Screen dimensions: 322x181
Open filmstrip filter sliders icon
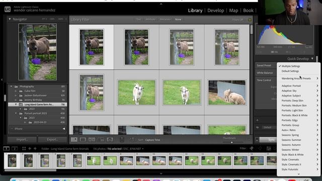[269, 148]
